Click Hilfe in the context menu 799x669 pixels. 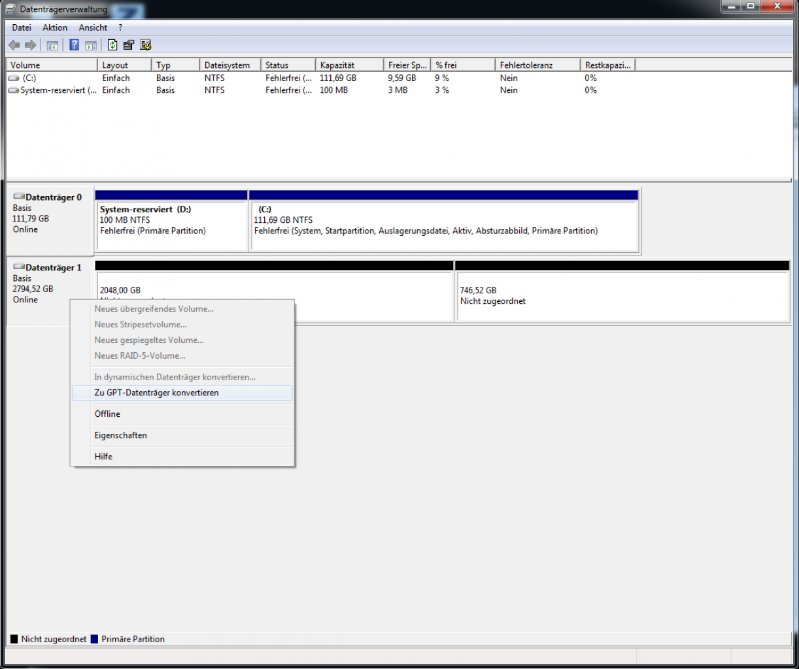182,457
